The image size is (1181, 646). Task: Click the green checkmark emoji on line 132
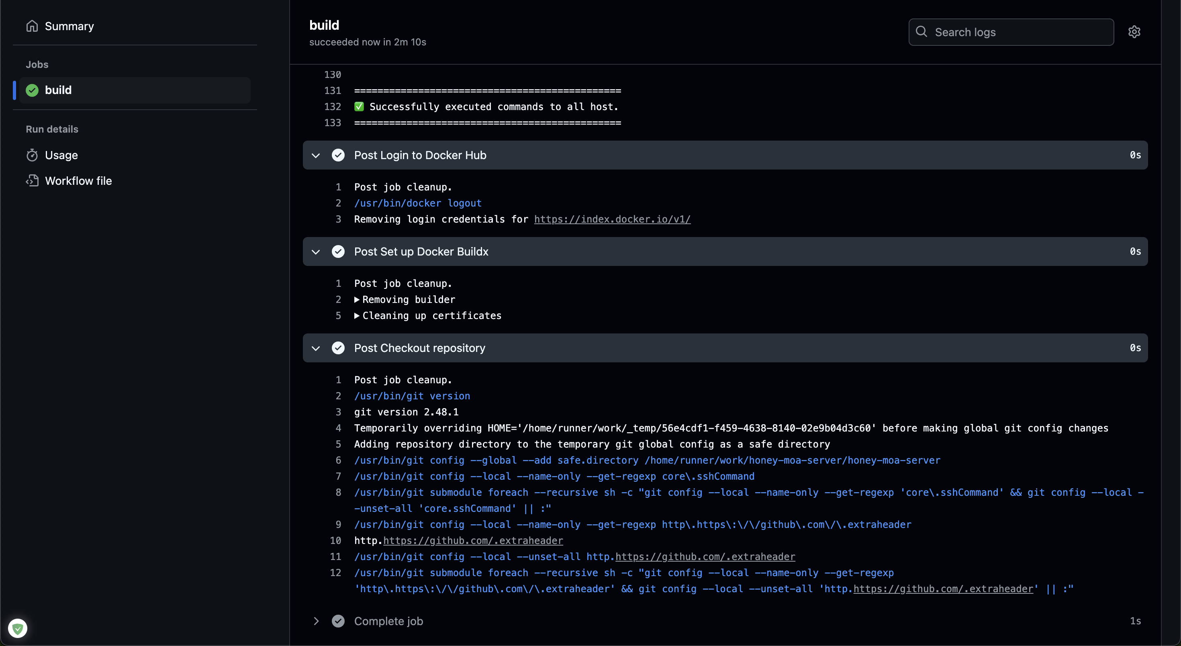point(359,107)
